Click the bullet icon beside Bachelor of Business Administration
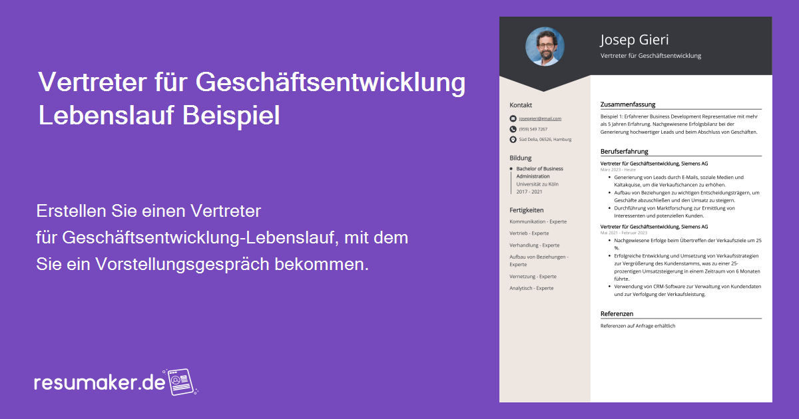The width and height of the screenshot is (799, 419). pos(510,168)
